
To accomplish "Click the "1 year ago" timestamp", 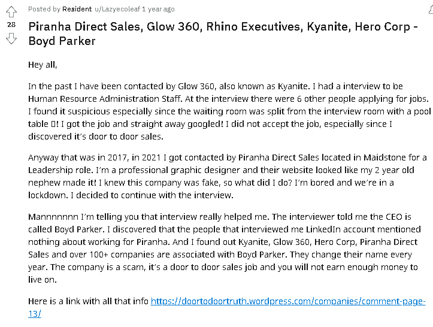I will tap(159, 9).
